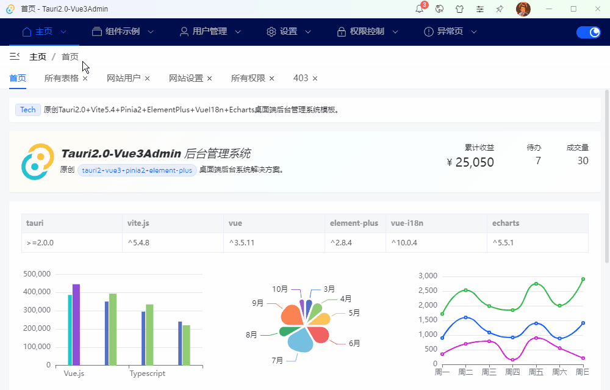
Task: Toggle the dark mode switch
Action: click(x=588, y=32)
